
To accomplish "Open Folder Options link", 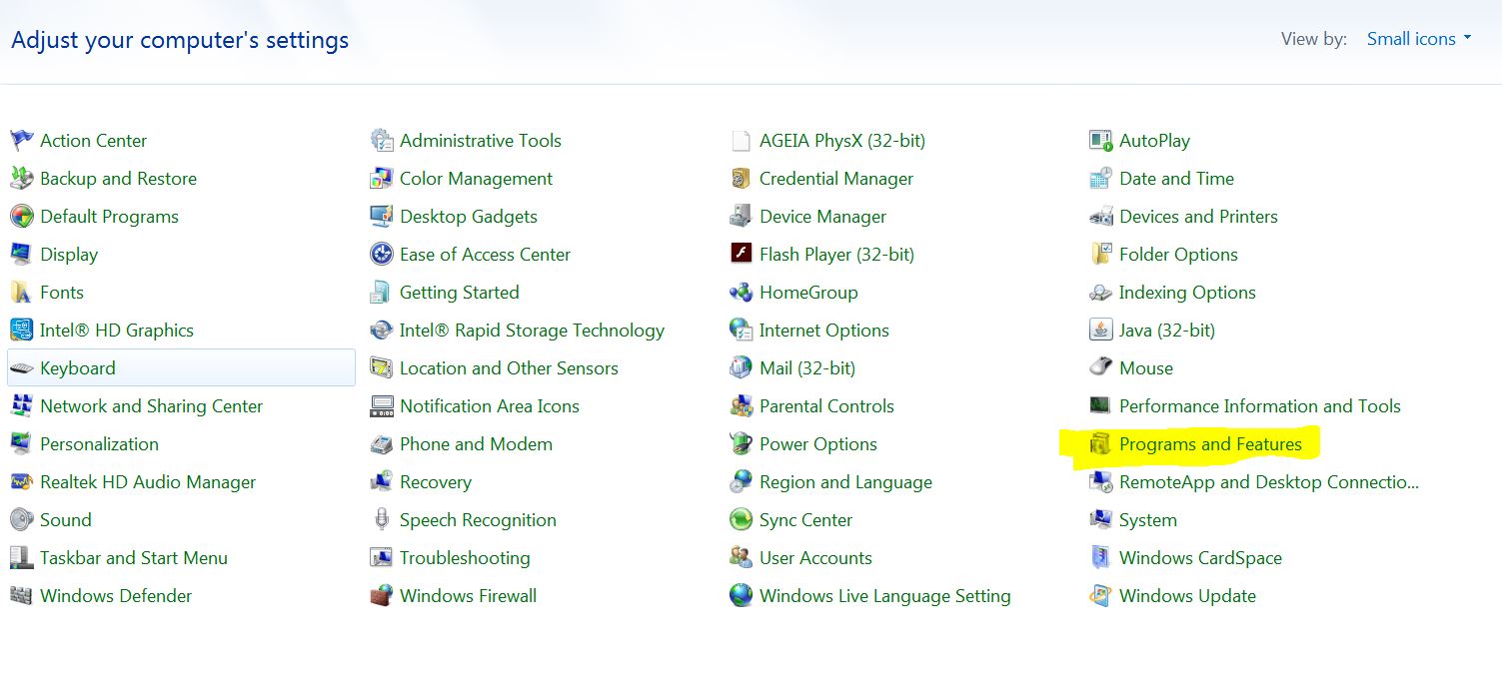I will click(x=1178, y=255).
